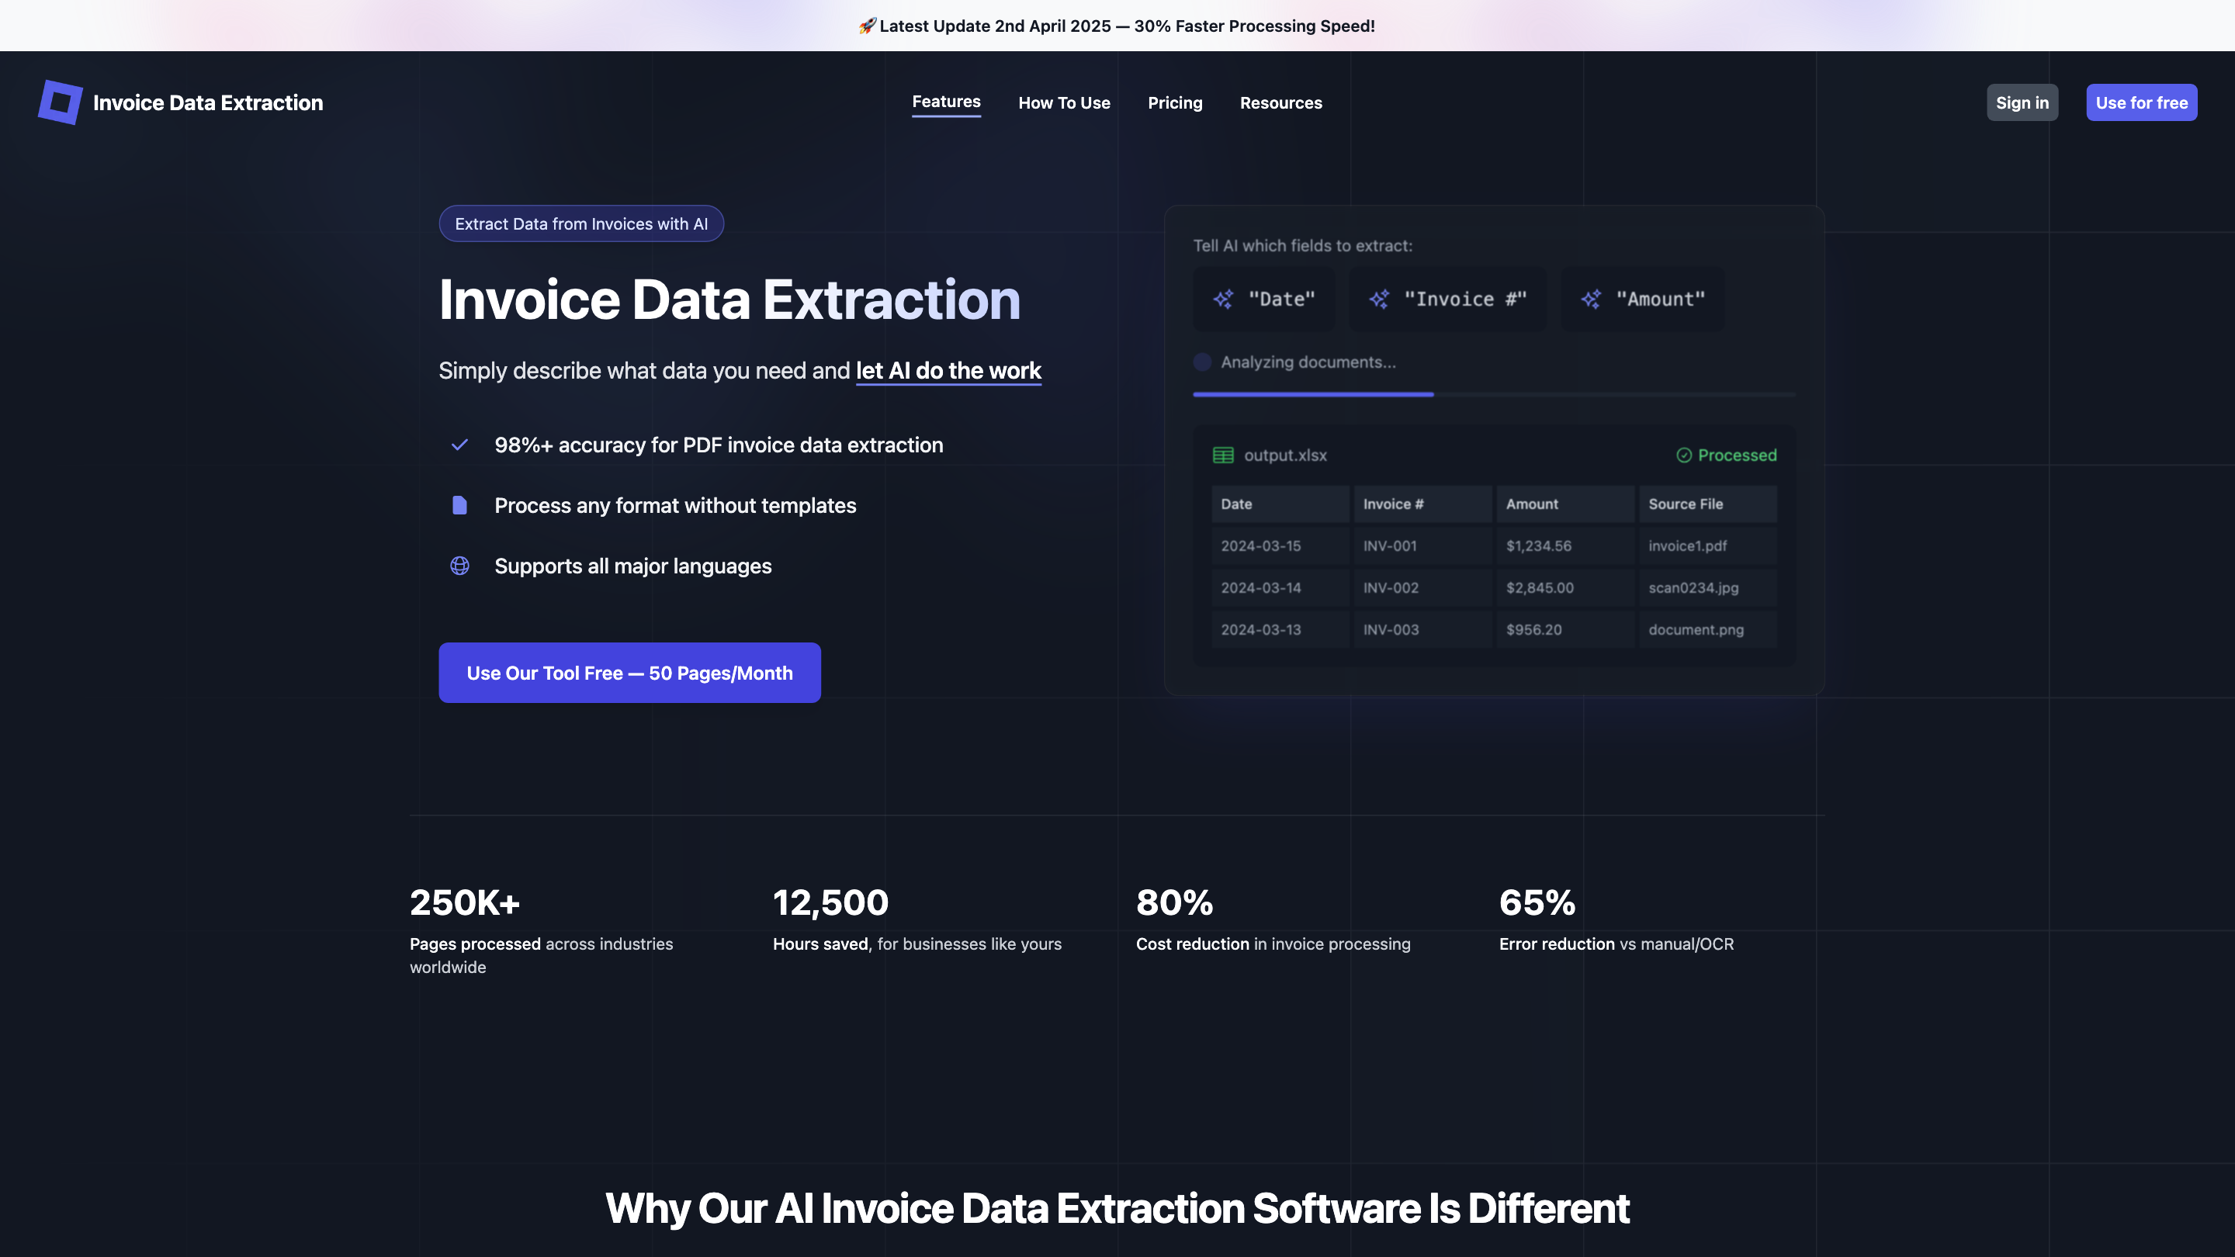The width and height of the screenshot is (2235, 1257).
Task: Click the Sign in button
Action: pyautogui.click(x=2022, y=102)
